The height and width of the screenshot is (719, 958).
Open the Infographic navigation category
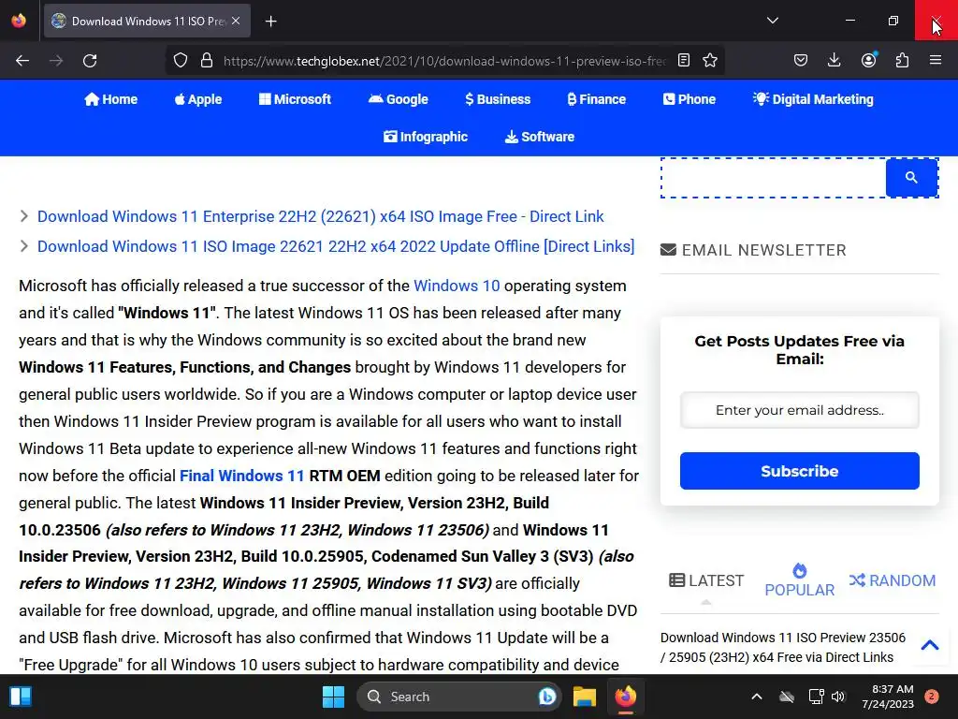(x=426, y=137)
